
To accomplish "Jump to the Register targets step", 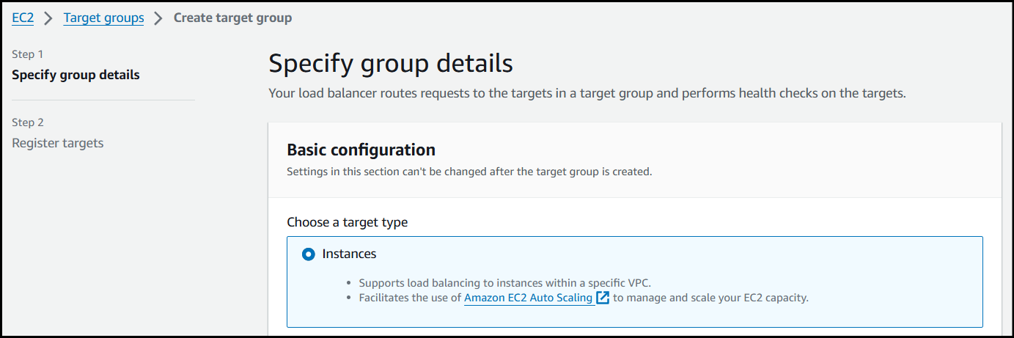I will pos(58,143).
